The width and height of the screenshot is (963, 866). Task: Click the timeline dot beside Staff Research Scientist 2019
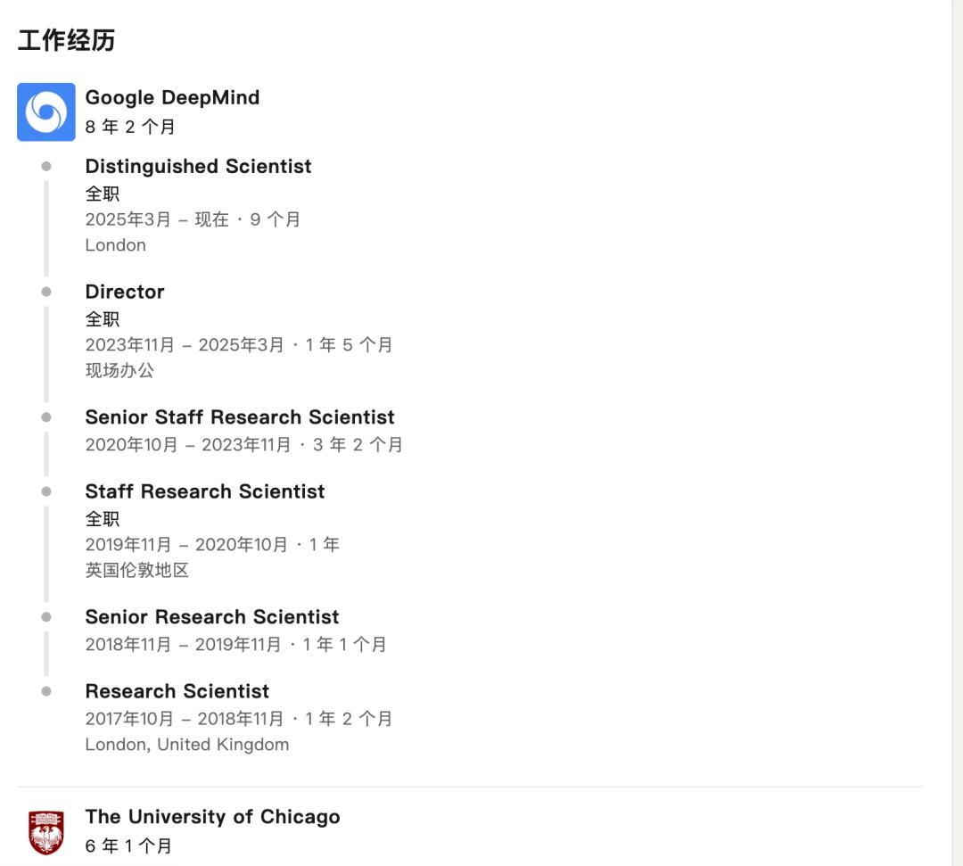(x=46, y=491)
